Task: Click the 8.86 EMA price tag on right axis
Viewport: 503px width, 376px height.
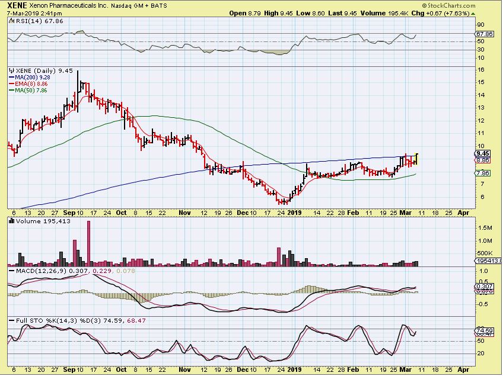Action: pyautogui.click(x=483, y=160)
